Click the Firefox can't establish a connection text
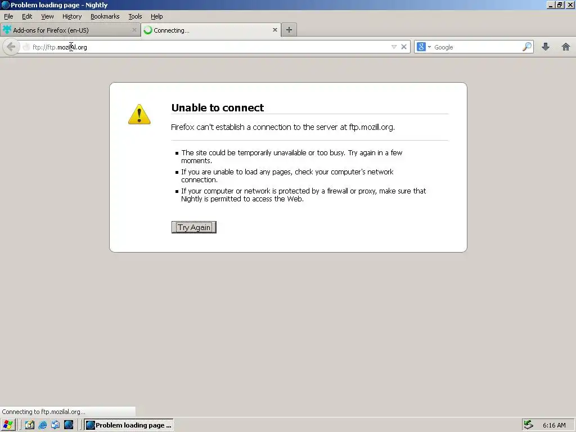Image resolution: width=576 pixels, height=432 pixels. pyautogui.click(x=283, y=127)
